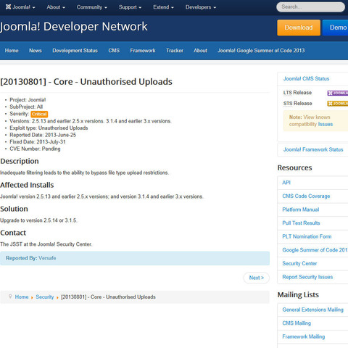Image resolution: width=348 pixels, height=348 pixels.
Task: Click the orange Critical severity badge
Action: coord(39,114)
